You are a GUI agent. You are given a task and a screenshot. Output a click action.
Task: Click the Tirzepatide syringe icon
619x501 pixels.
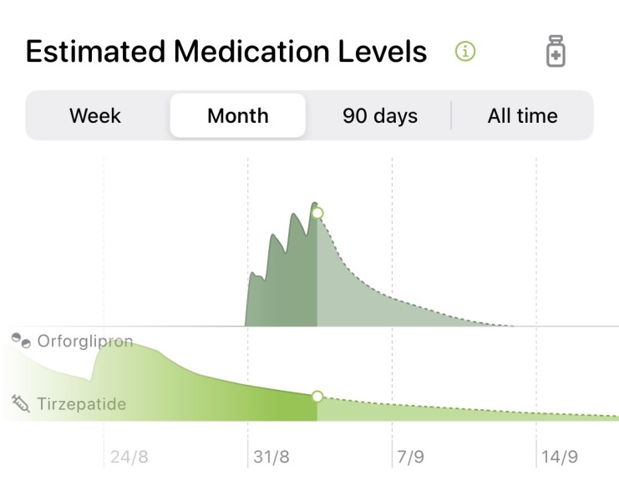click(21, 403)
